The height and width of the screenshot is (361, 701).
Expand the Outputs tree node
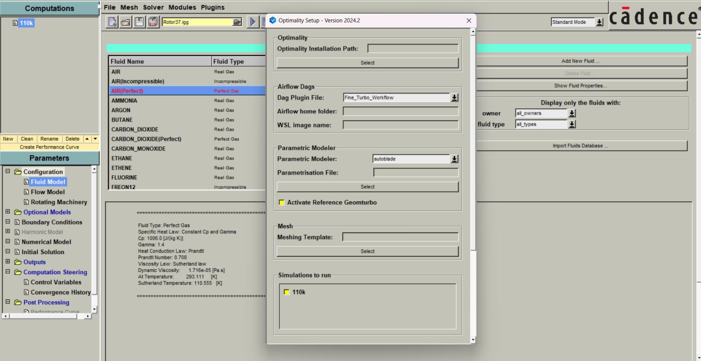[8, 262]
